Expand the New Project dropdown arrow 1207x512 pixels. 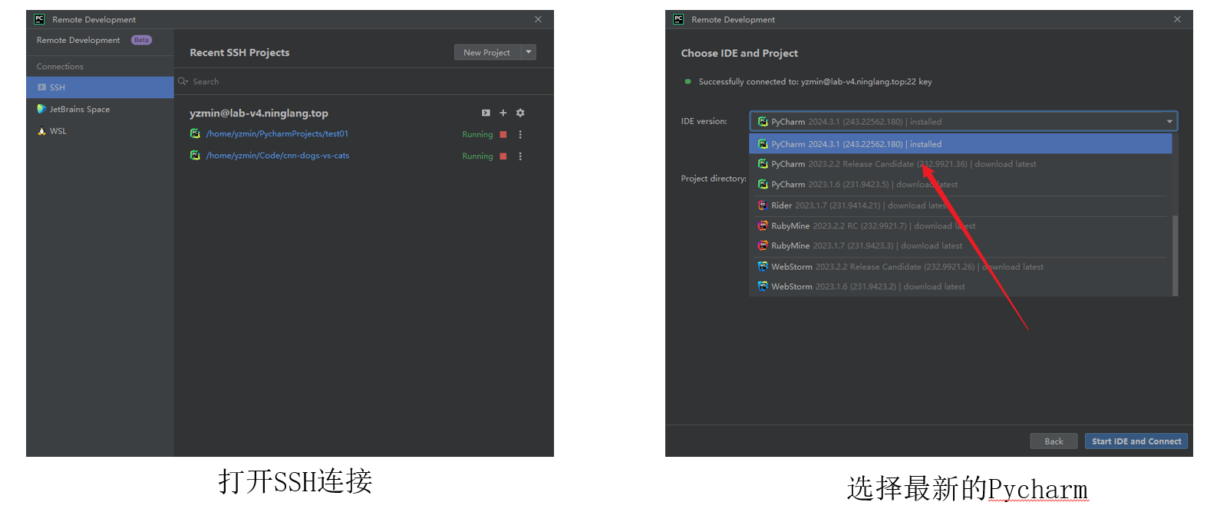pyautogui.click(x=529, y=52)
